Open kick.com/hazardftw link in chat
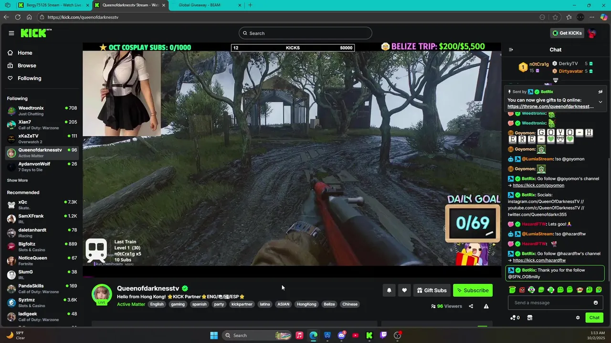Image resolution: width=611 pixels, height=343 pixels. pyautogui.click(x=539, y=261)
